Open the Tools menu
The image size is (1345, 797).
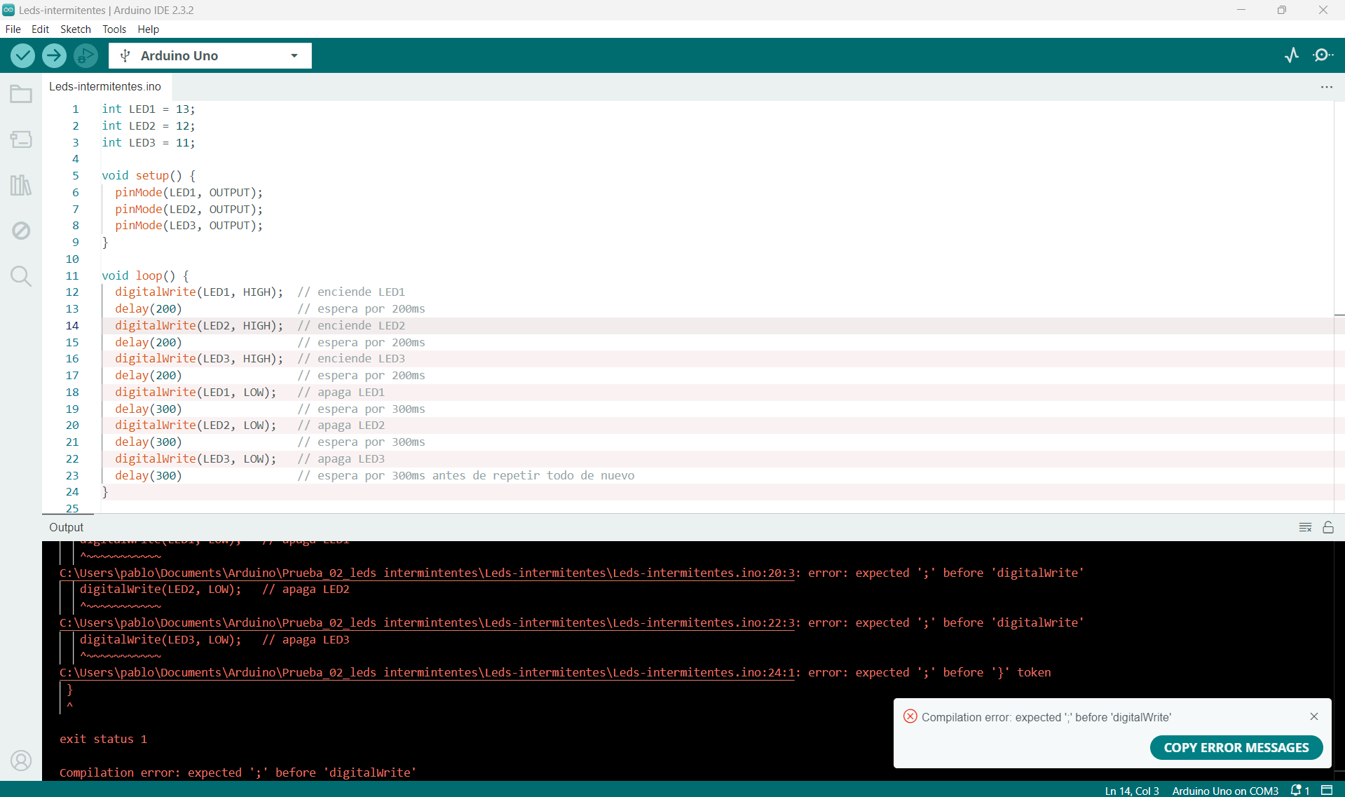click(114, 29)
